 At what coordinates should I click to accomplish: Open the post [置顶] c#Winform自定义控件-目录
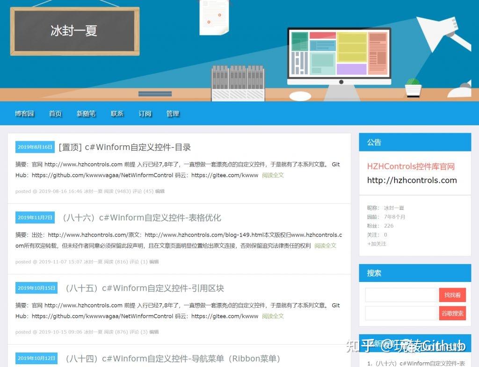[x=124, y=147]
